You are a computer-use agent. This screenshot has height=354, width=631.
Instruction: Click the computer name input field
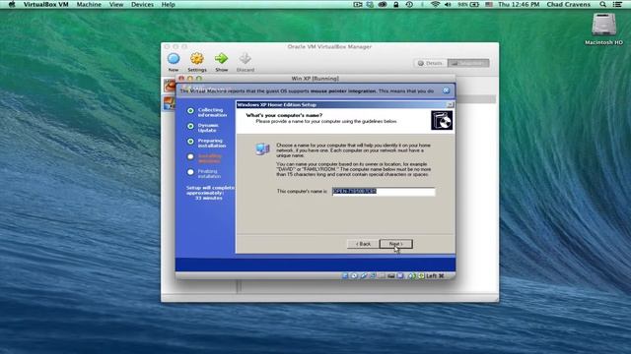(384, 192)
